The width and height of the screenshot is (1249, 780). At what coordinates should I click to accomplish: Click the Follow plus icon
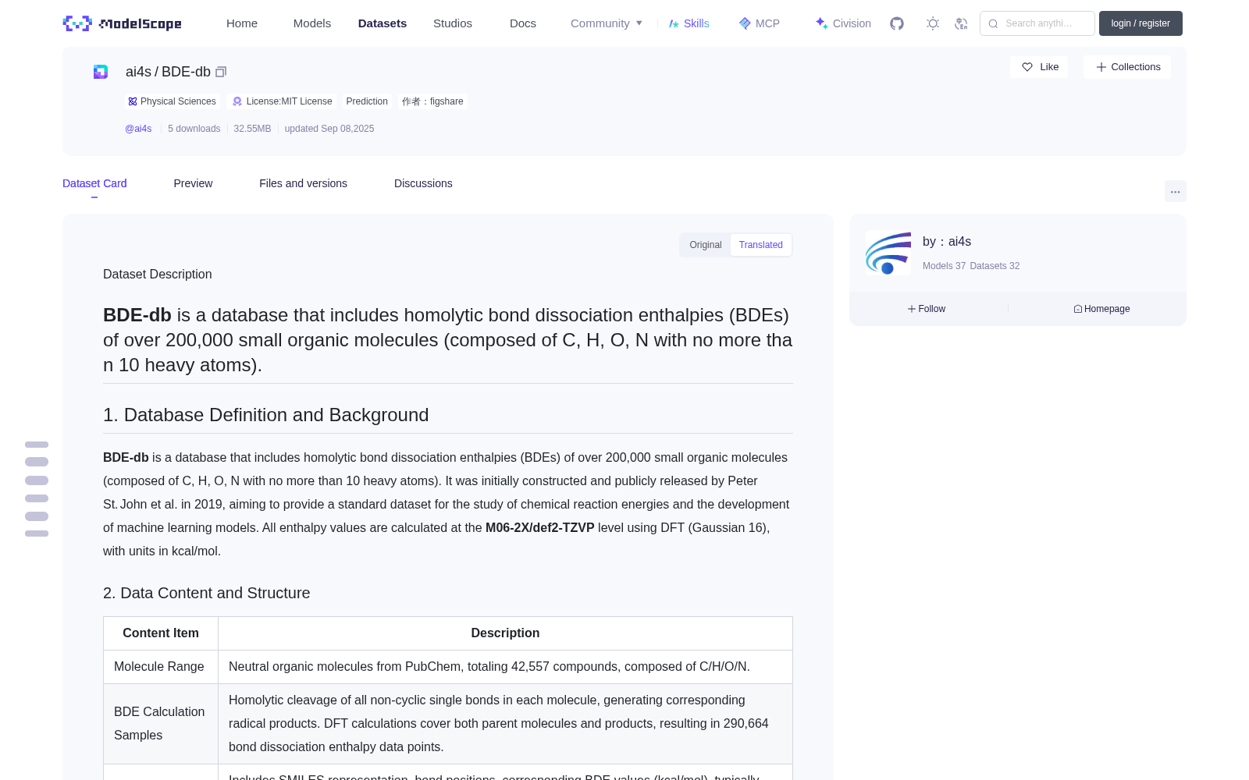point(912,309)
